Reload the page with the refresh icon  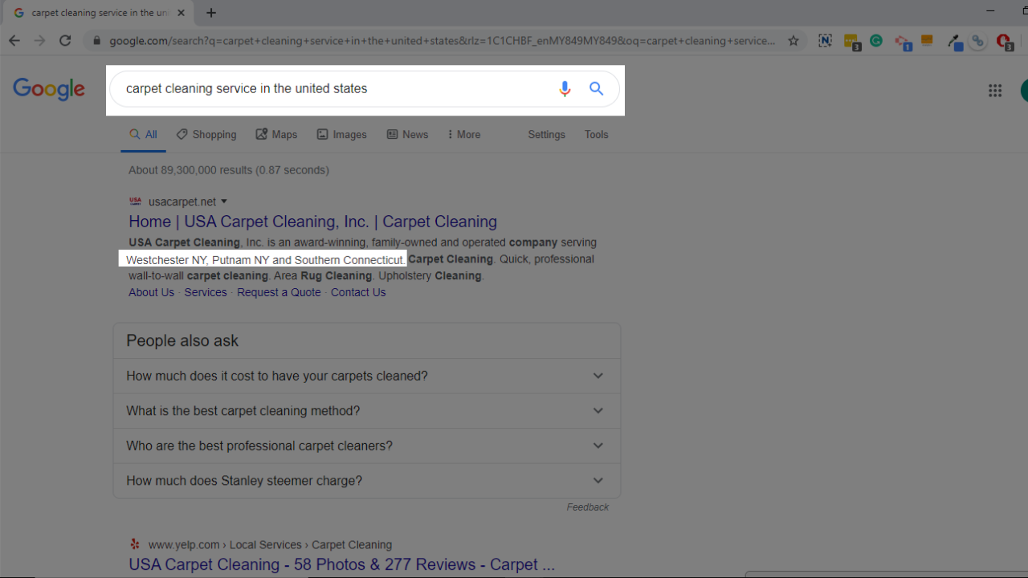click(x=66, y=41)
